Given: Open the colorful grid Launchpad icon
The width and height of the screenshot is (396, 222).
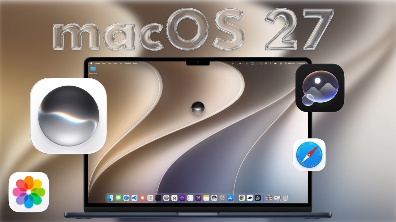Looking at the screenshot, I should pyautogui.click(x=150, y=198).
